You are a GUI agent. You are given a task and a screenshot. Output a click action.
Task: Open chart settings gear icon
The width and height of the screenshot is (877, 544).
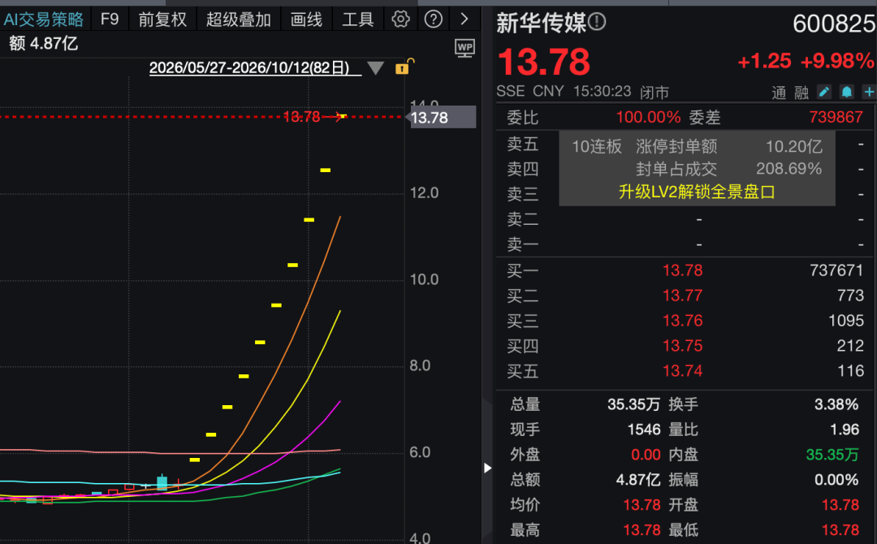(x=400, y=19)
